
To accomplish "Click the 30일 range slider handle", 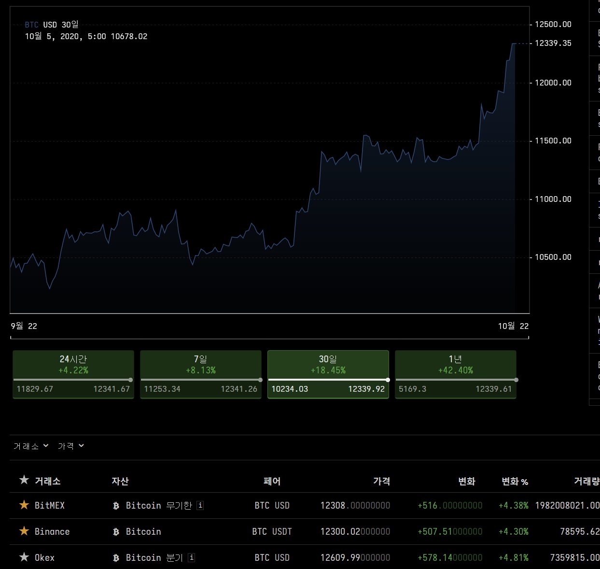I will [388, 380].
